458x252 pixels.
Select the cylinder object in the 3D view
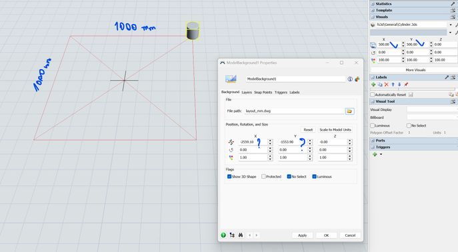[x=193, y=31]
